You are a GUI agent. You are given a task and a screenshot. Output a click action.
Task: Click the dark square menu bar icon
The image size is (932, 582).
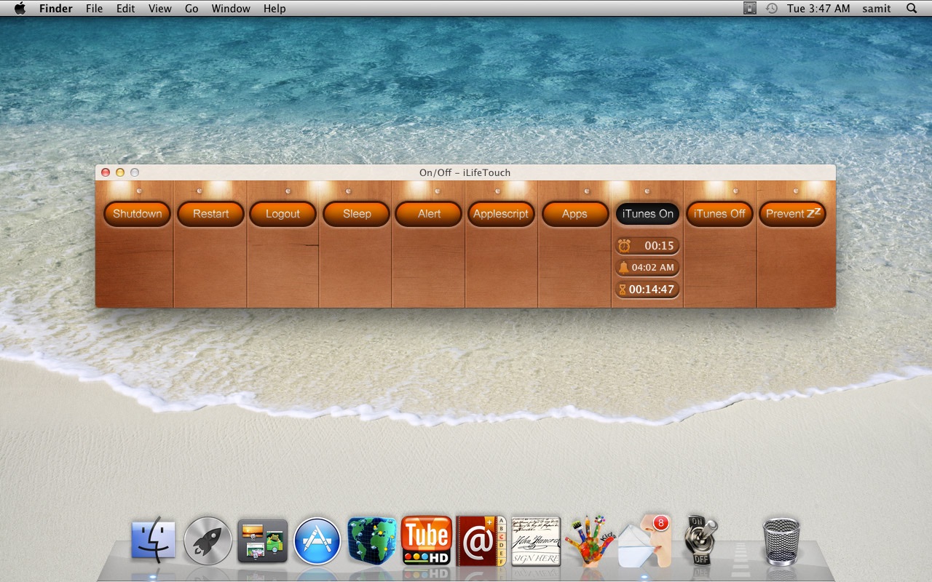tap(750, 9)
